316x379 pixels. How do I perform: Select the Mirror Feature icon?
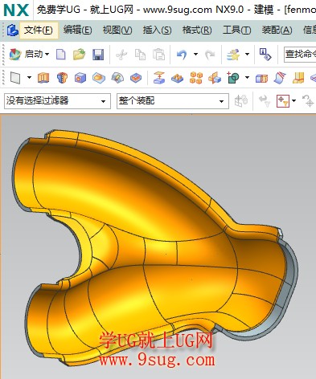coord(215,78)
